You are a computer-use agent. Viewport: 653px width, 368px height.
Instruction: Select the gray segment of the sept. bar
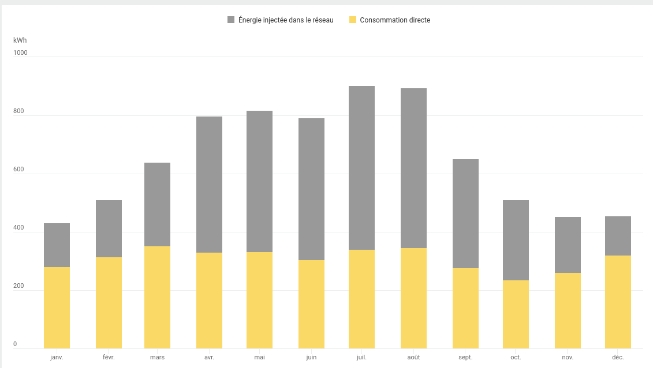click(465, 213)
